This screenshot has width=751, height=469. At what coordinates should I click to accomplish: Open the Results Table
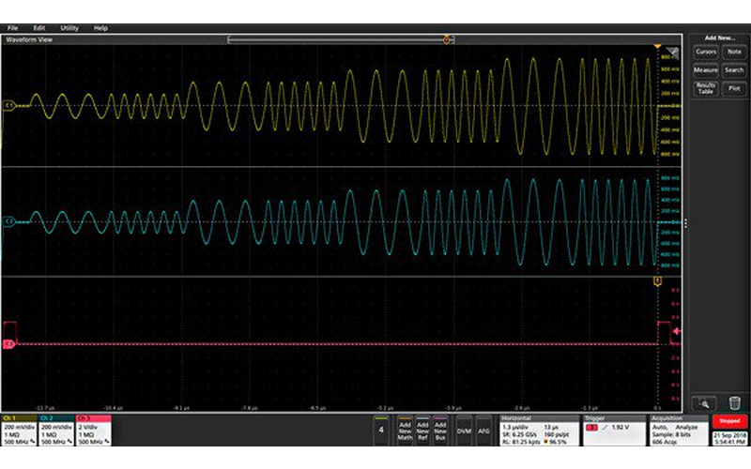pos(706,88)
